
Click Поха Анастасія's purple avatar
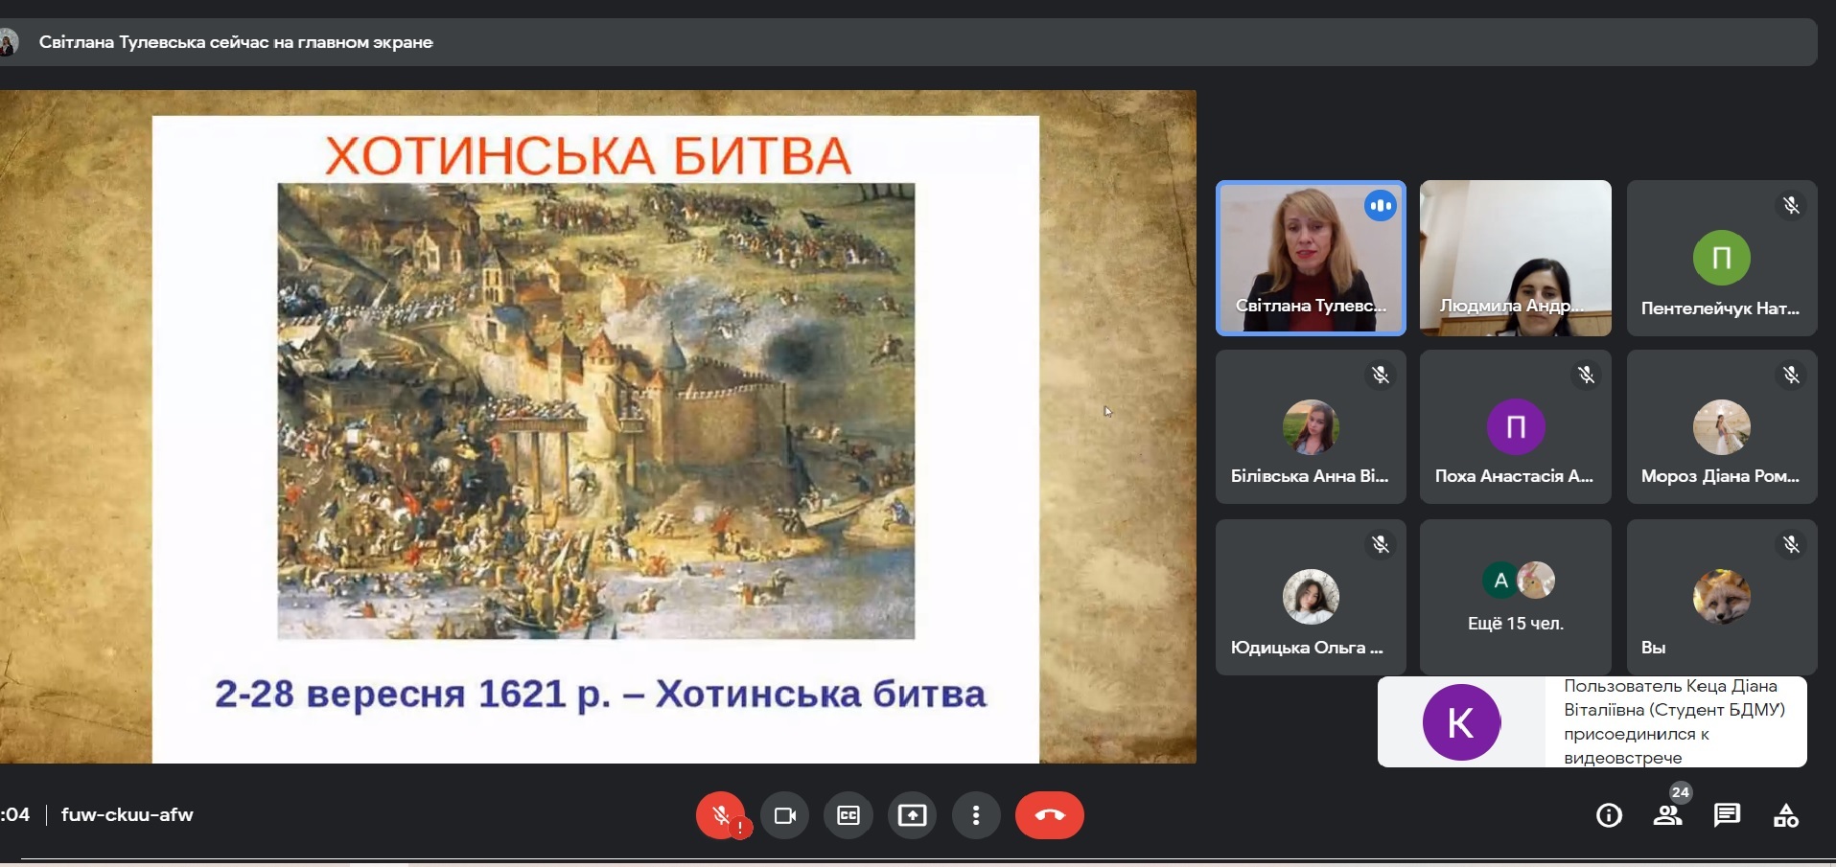tap(1515, 427)
